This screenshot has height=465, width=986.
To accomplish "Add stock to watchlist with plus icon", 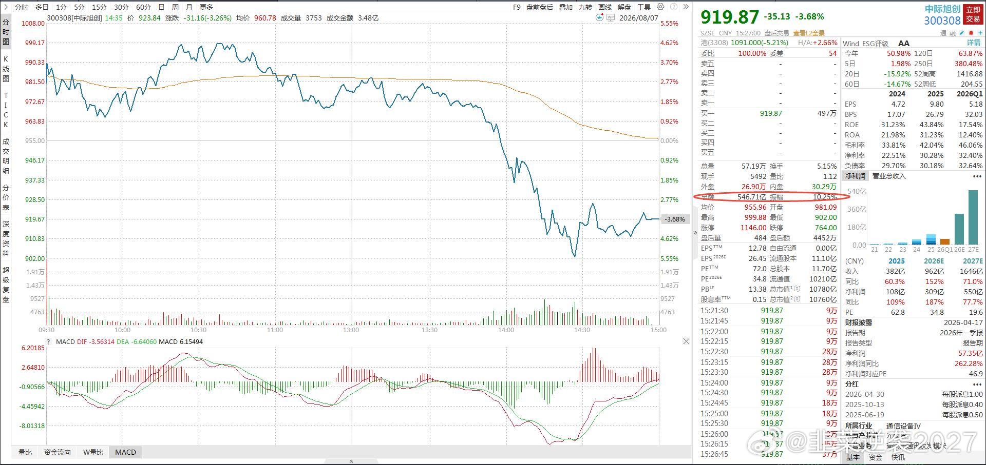I will pyautogui.click(x=980, y=33).
